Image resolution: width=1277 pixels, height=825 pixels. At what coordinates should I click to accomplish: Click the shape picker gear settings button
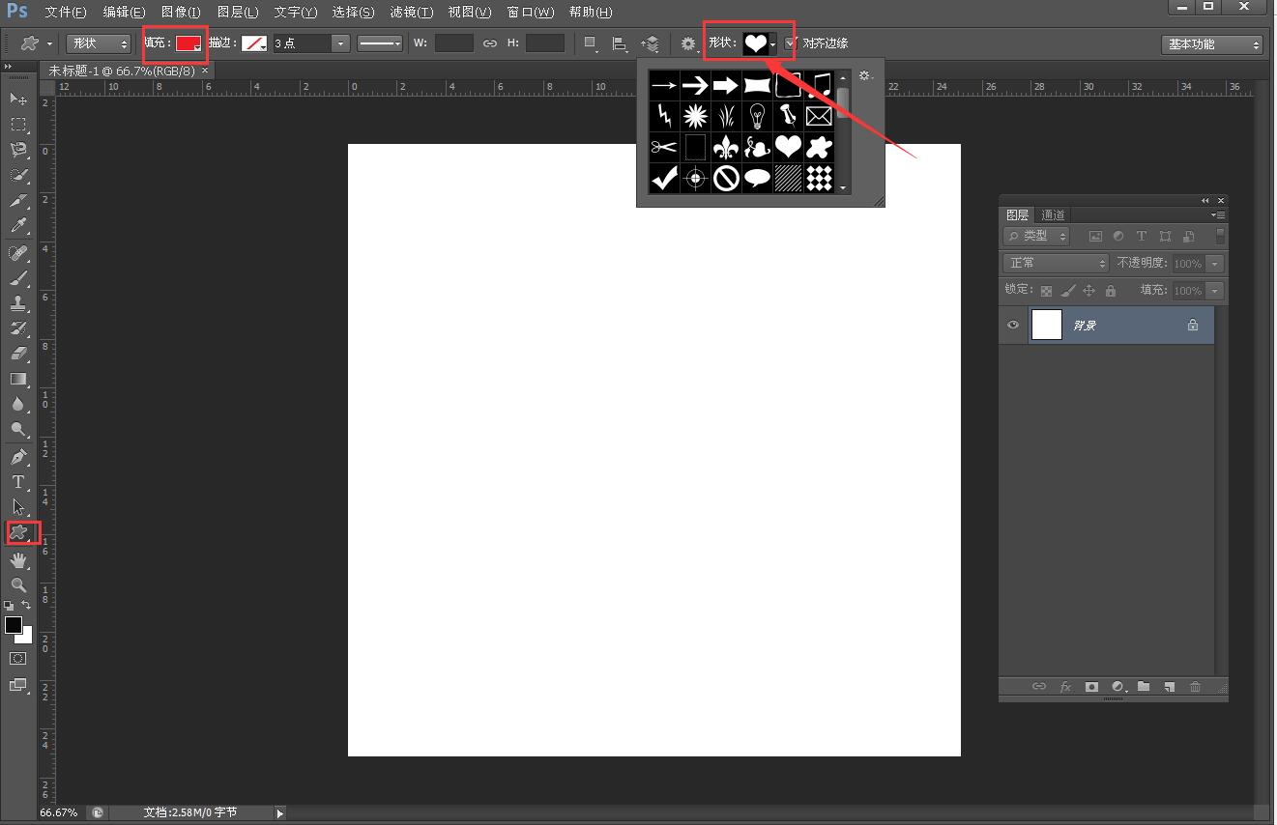coord(865,76)
